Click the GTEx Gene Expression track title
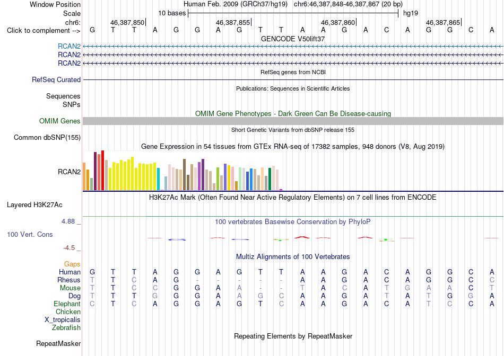504x356 pixels. pos(293,147)
